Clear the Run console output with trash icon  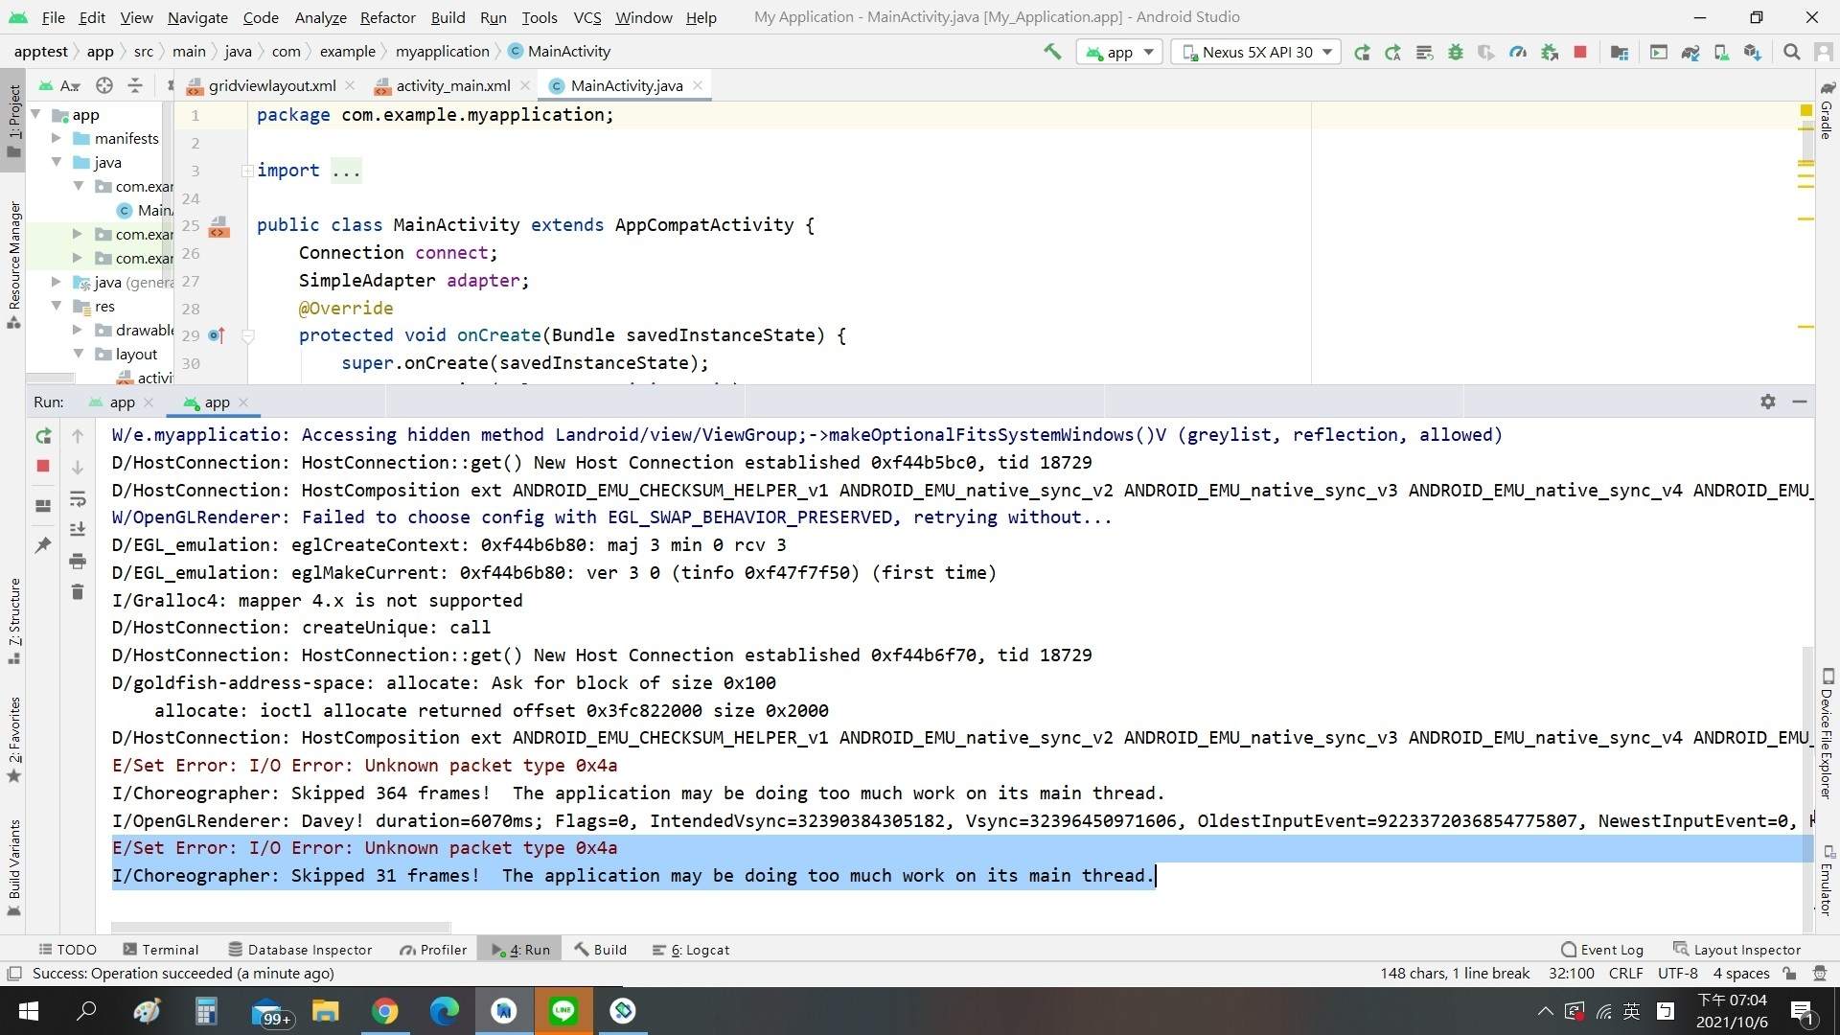[78, 592]
